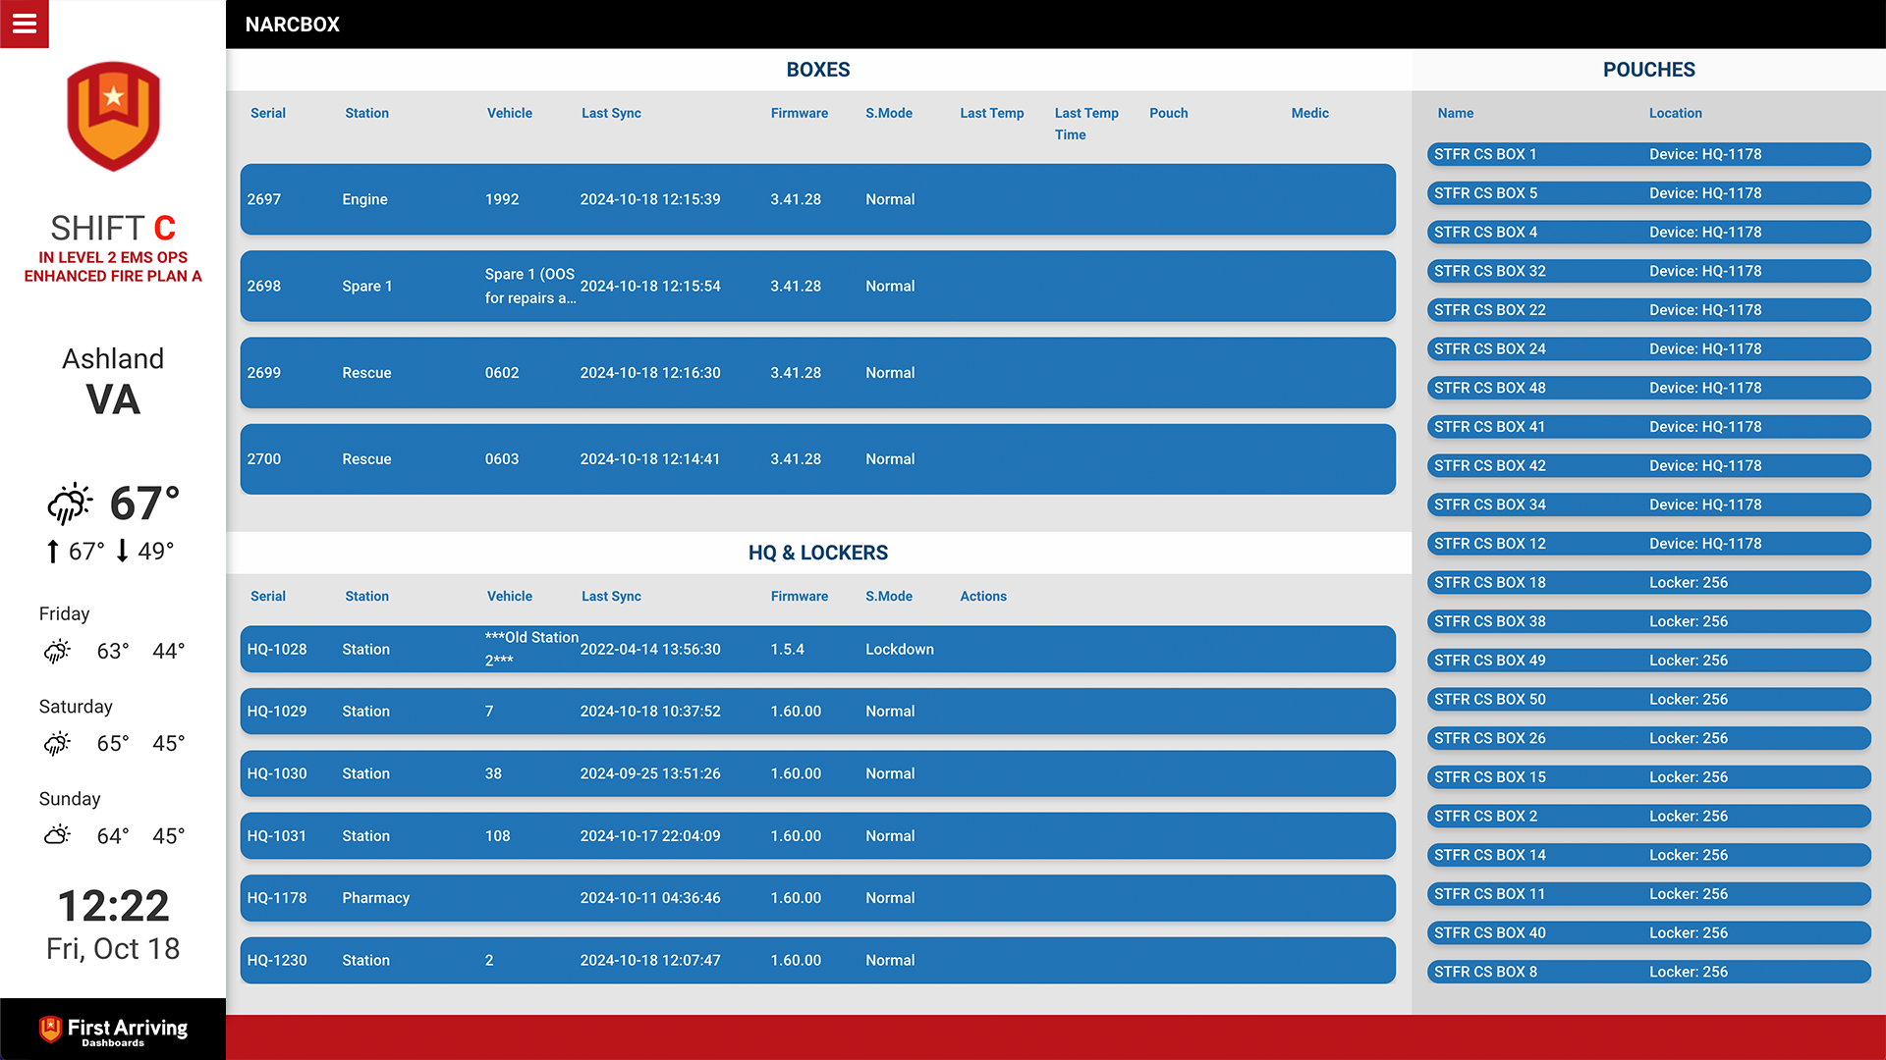
Task: Select pouch STFR CS BOX 32
Action: (1648, 271)
